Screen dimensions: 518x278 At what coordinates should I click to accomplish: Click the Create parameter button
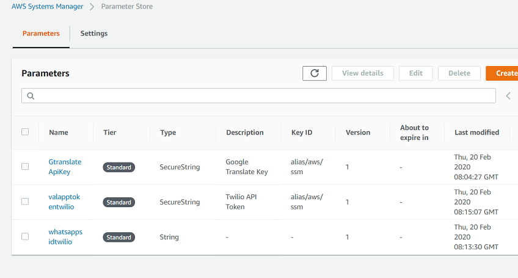click(502, 73)
